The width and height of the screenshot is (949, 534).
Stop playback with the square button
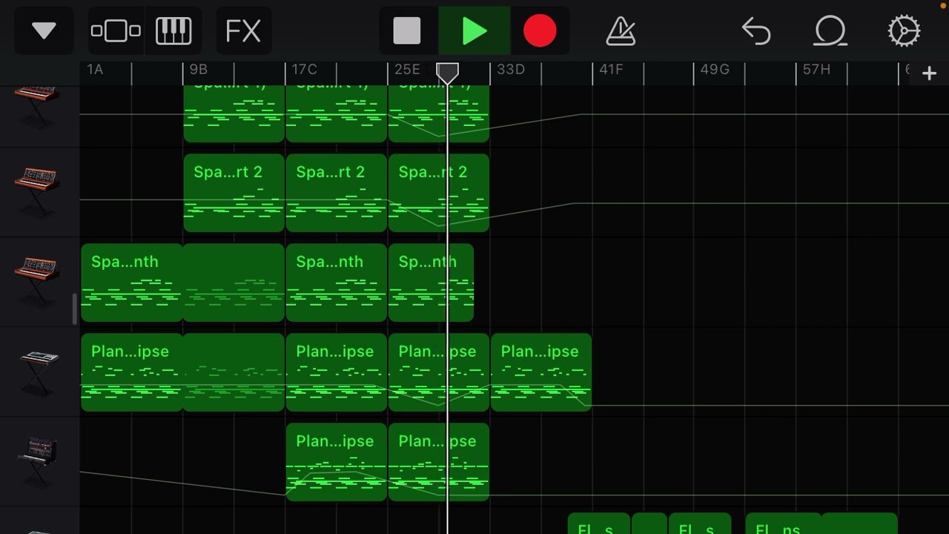tap(407, 31)
